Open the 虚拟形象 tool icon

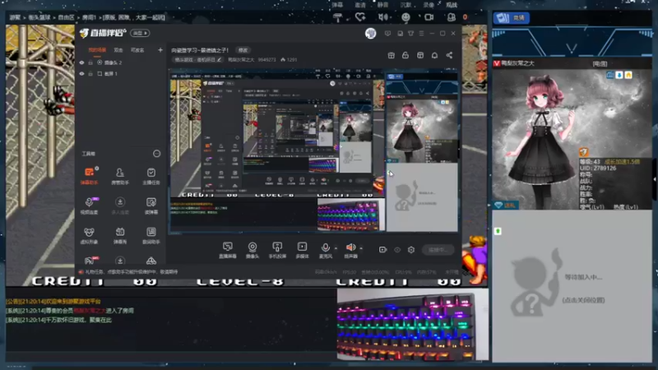[89, 235]
